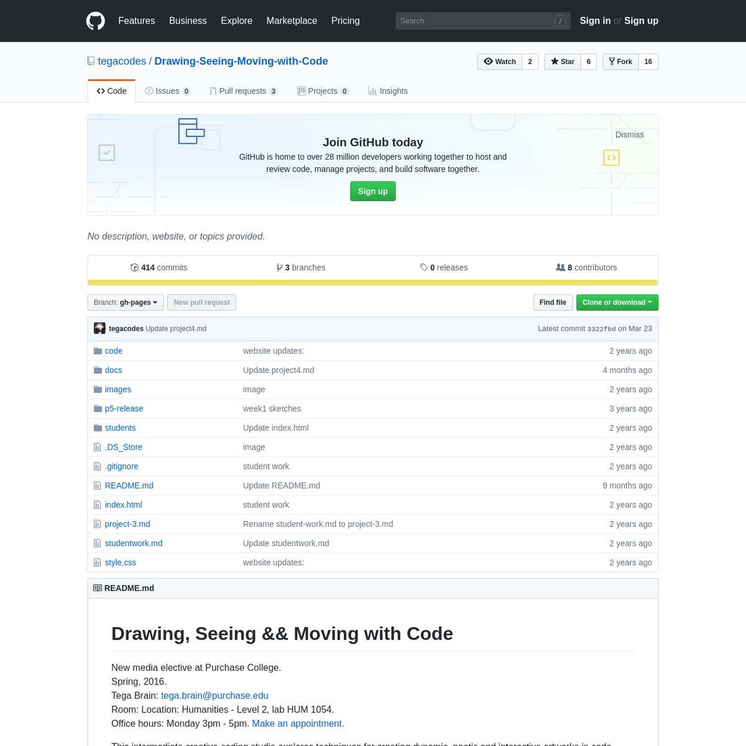
Task: Open Pricing in the top navigation
Action: click(345, 21)
